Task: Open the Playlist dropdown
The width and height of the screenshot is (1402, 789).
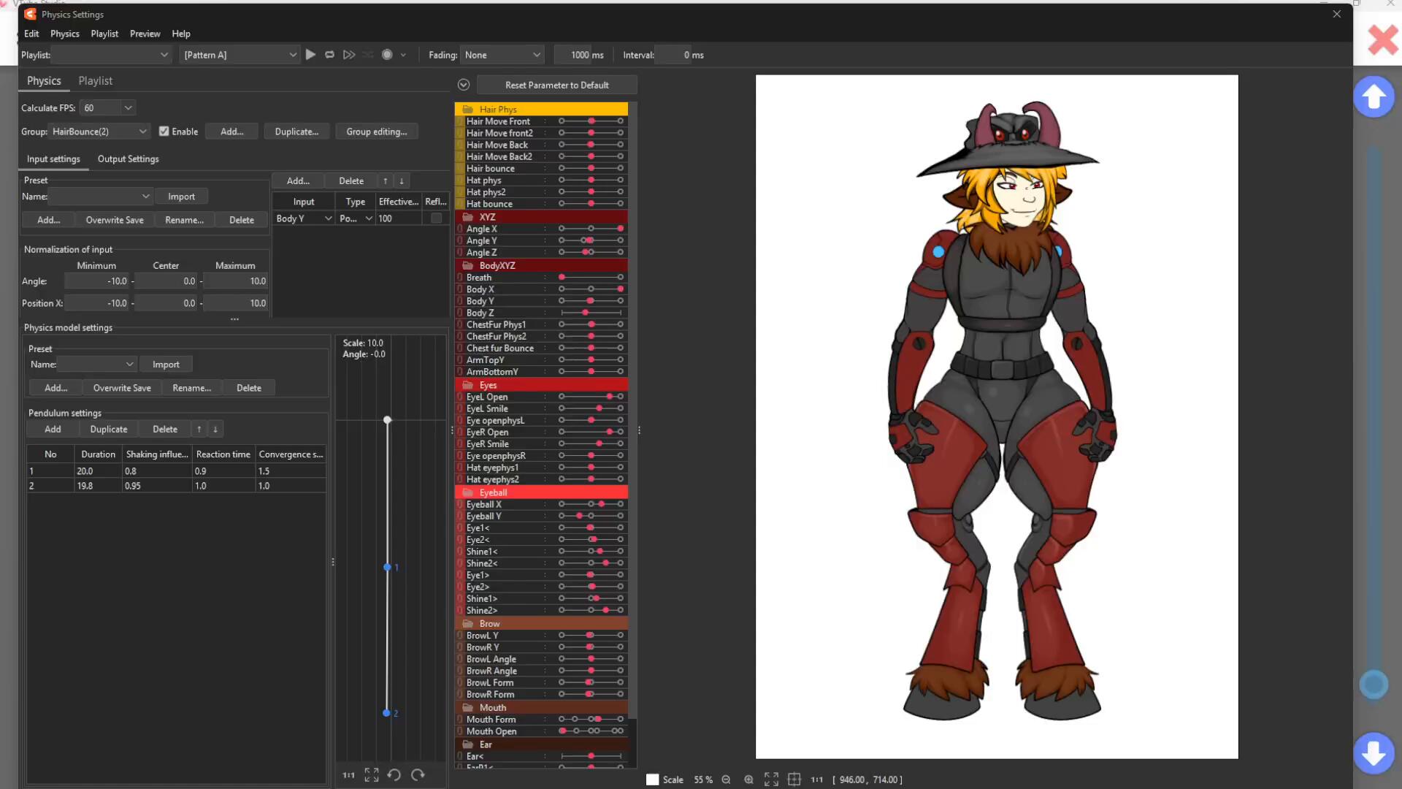Action: 112,55
